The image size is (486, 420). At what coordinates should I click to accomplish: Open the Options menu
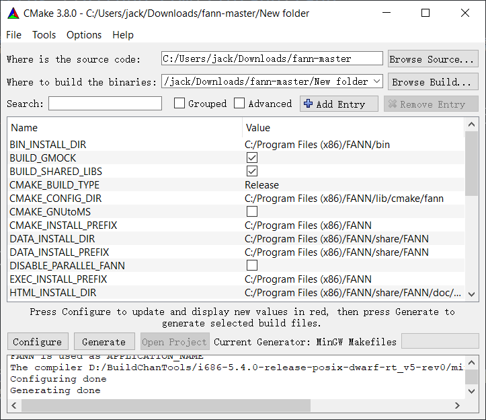(x=84, y=35)
